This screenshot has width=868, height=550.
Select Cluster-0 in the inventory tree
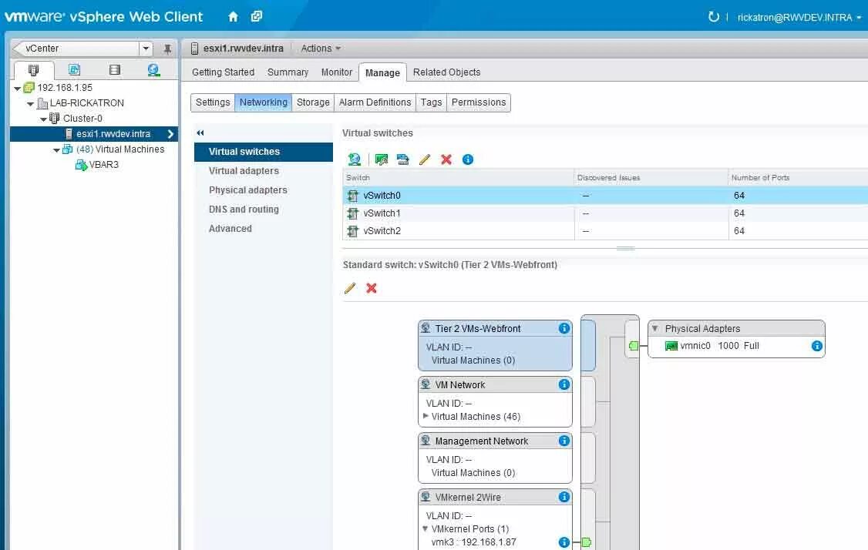click(82, 119)
